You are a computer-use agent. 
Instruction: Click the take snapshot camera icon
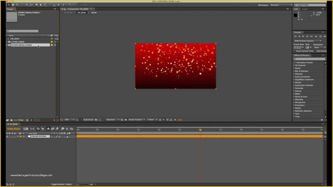(x=96, y=120)
